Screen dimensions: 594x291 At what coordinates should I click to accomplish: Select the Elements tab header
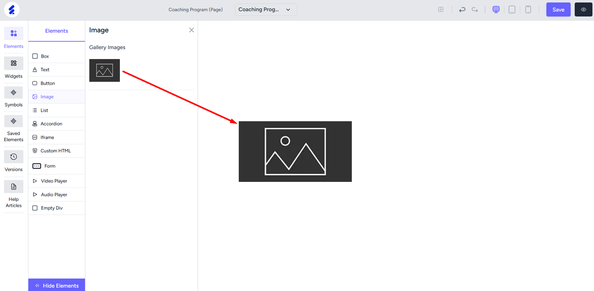tap(56, 31)
